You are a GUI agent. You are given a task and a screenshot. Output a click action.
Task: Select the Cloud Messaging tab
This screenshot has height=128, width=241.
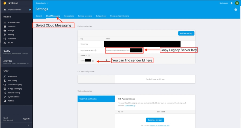53,16
